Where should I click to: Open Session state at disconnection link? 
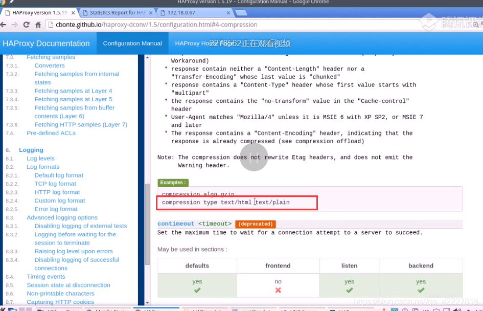click(x=68, y=285)
